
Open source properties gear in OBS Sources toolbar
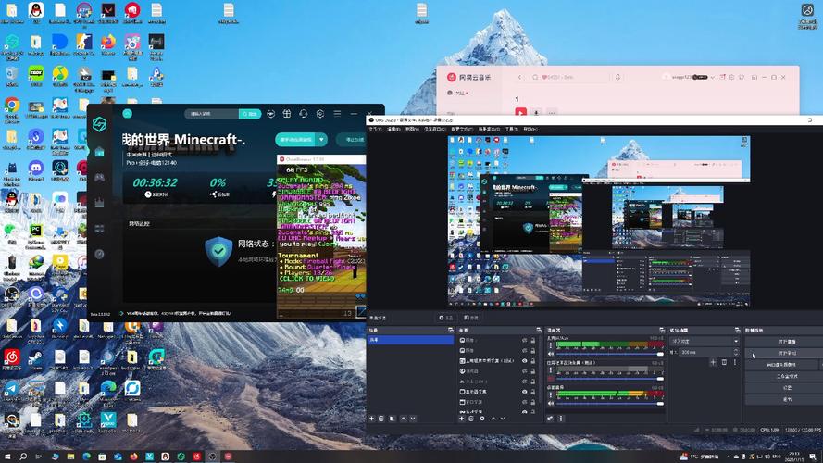tap(482, 419)
